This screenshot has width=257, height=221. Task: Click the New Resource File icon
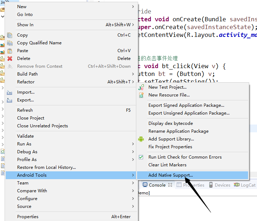click(x=141, y=95)
